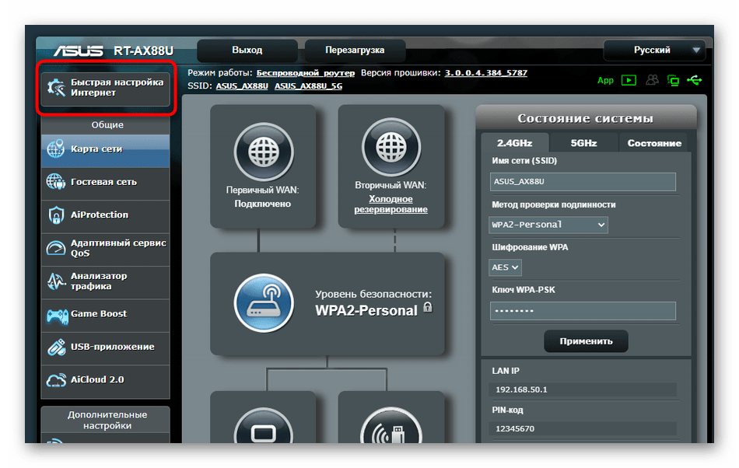Screen dimensions: 739x468
Task: Click the ASUS logo
Action: (x=79, y=51)
